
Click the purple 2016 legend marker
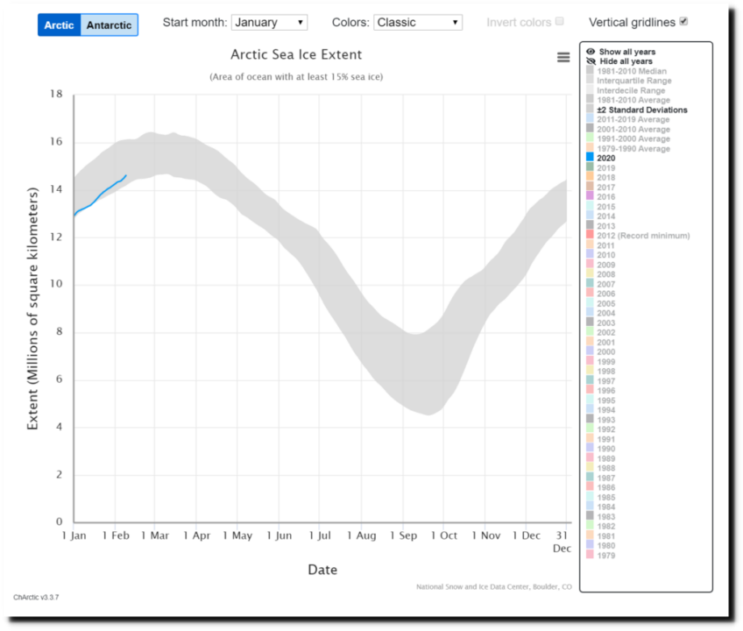coord(590,196)
